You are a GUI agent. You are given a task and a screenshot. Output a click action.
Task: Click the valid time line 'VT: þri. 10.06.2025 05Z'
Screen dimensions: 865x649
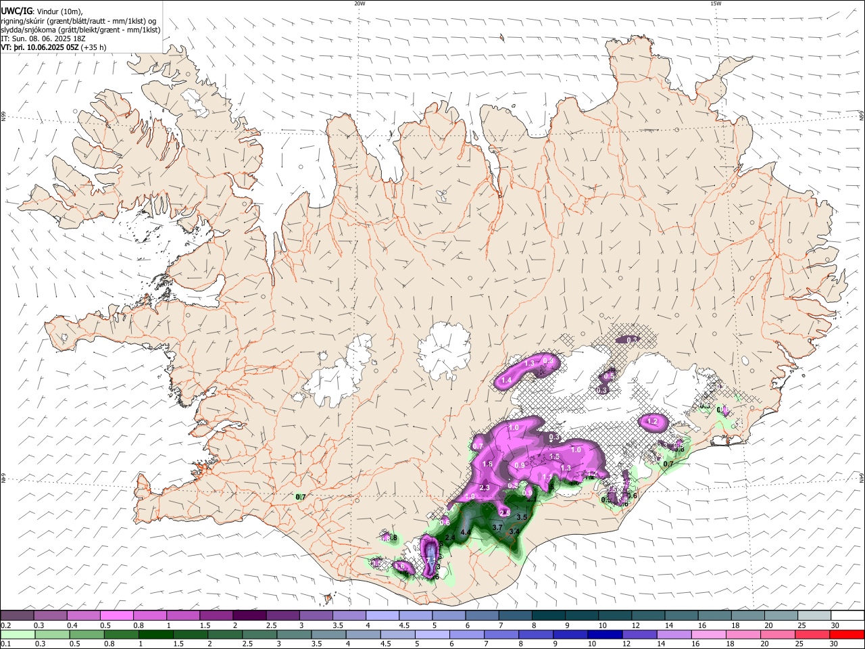pyautogui.click(x=40, y=47)
